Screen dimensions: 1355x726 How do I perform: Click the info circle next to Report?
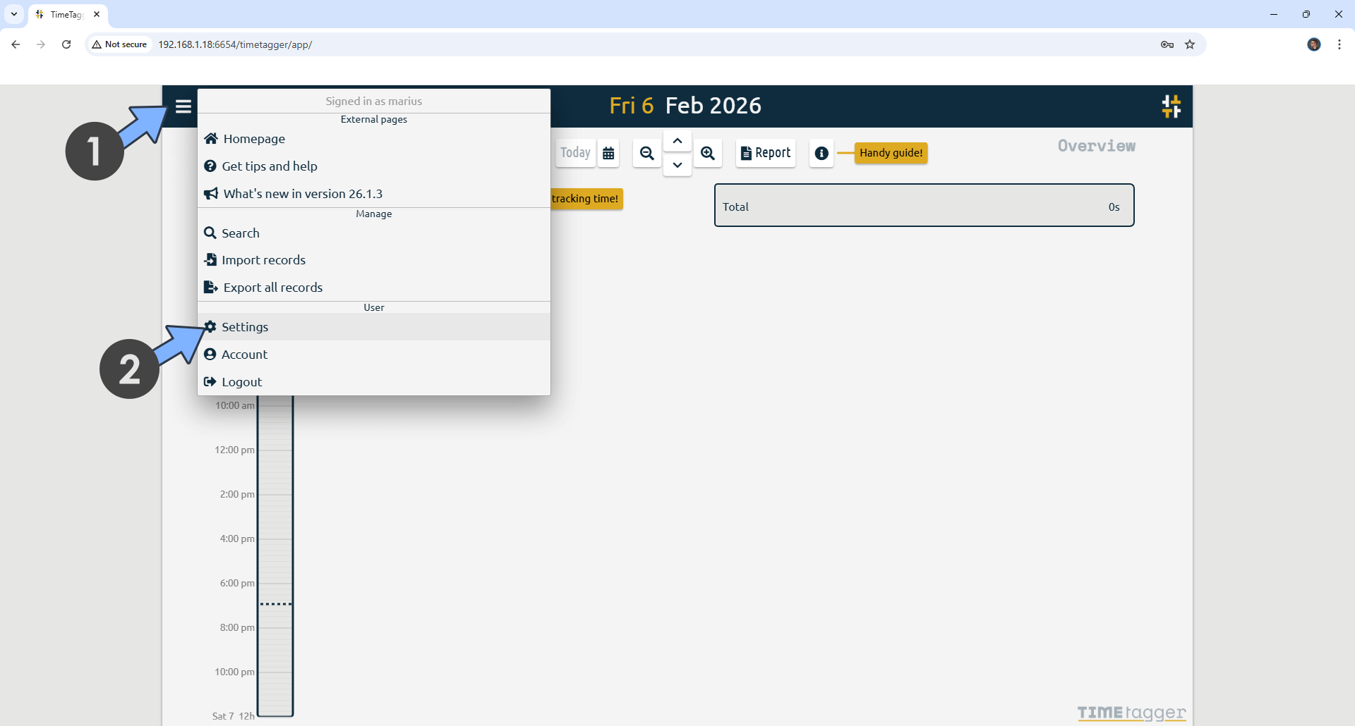click(x=821, y=153)
